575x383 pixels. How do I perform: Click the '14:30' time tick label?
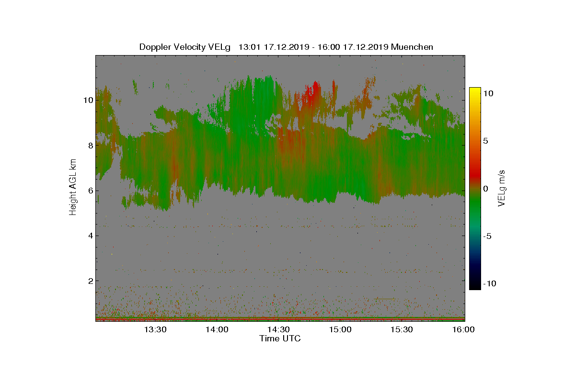[278, 329]
